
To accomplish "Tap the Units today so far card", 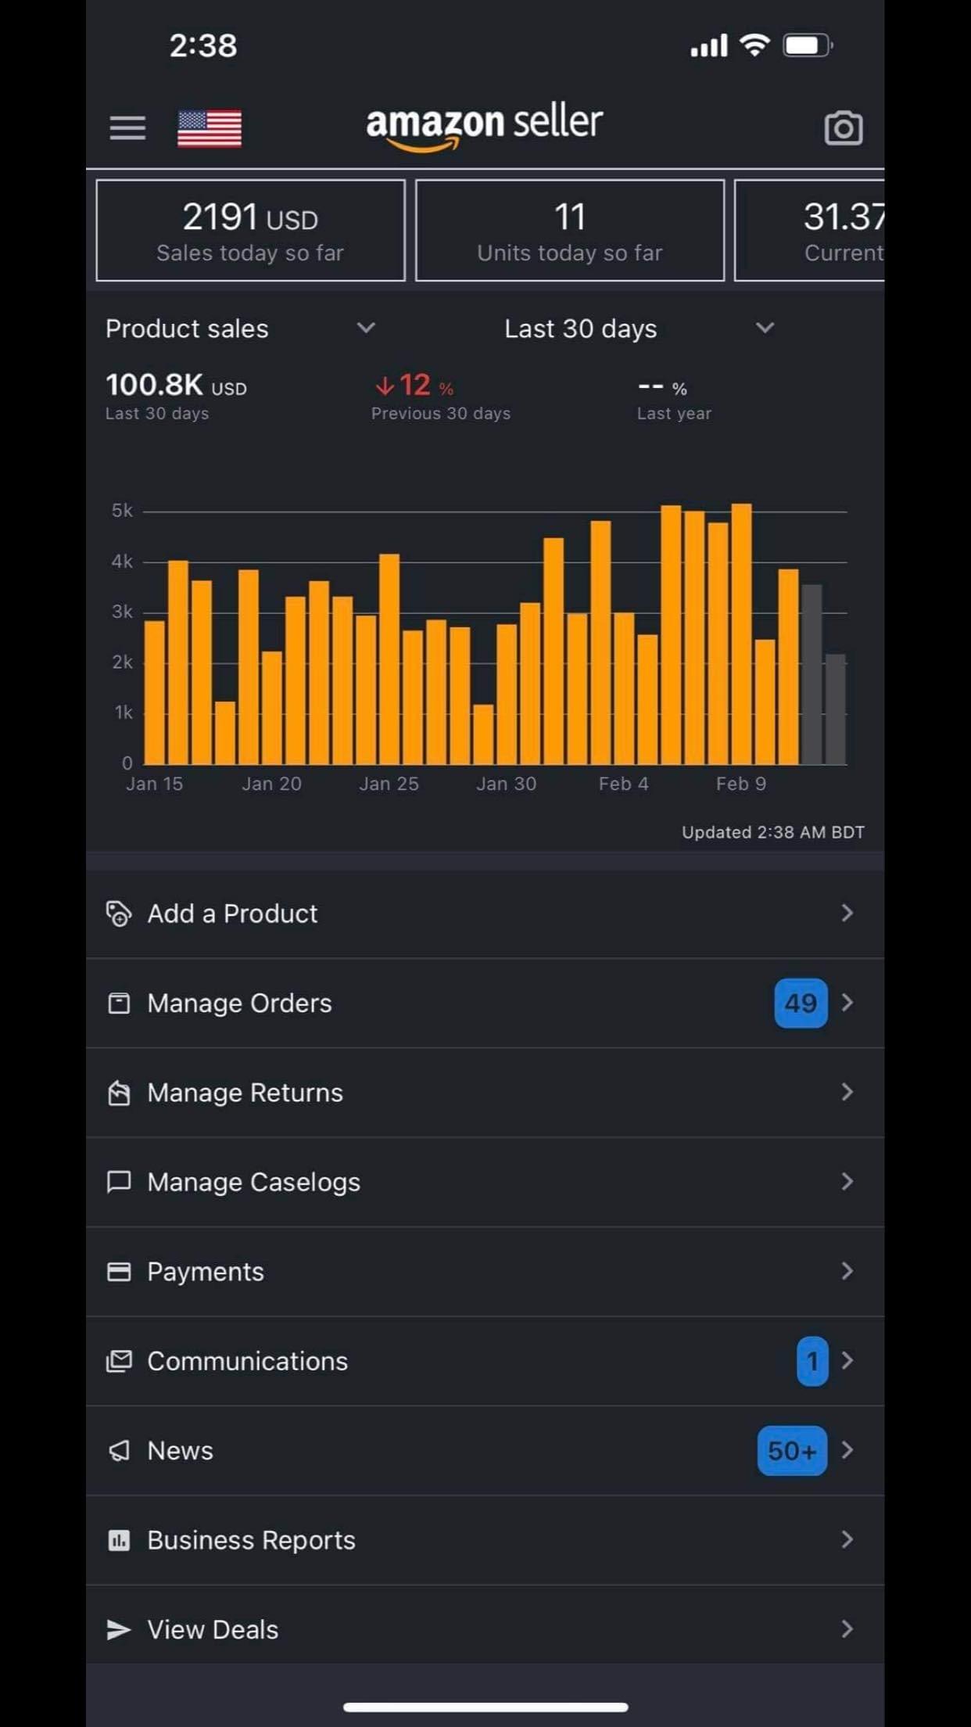I will tap(569, 231).
